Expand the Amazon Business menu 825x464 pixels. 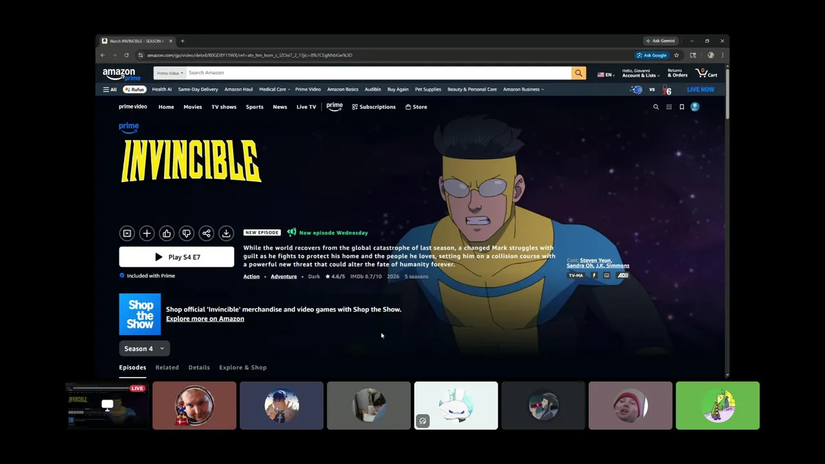click(523, 90)
